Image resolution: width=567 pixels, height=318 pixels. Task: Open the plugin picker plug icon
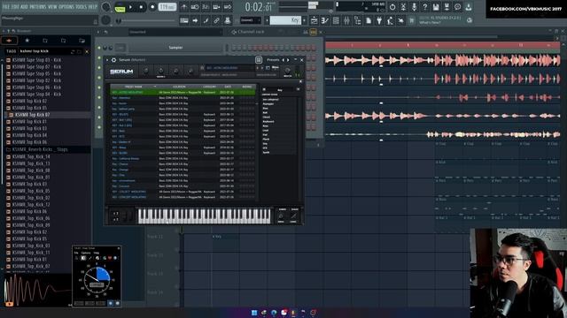(379, 20)
